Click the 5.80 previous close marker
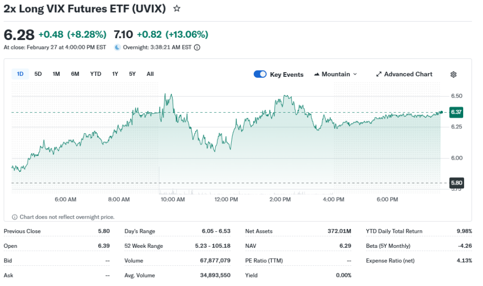 pyautogui.click(x=456, y=183)
